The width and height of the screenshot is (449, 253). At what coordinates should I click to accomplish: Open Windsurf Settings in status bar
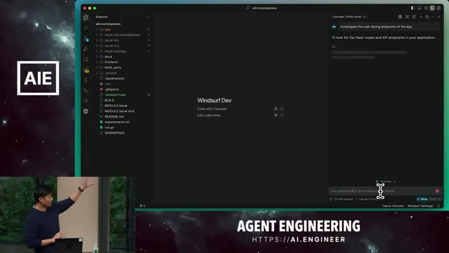point(420,206)
